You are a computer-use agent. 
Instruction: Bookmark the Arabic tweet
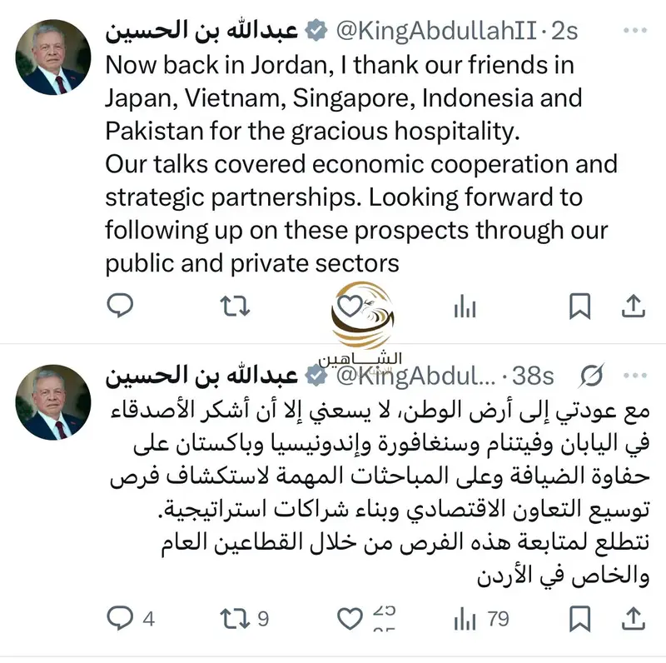tap(579, 618)
